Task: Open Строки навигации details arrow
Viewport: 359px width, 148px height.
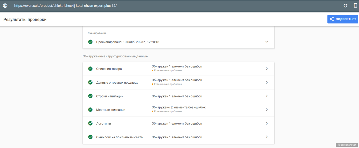Action: click(267, 96)
